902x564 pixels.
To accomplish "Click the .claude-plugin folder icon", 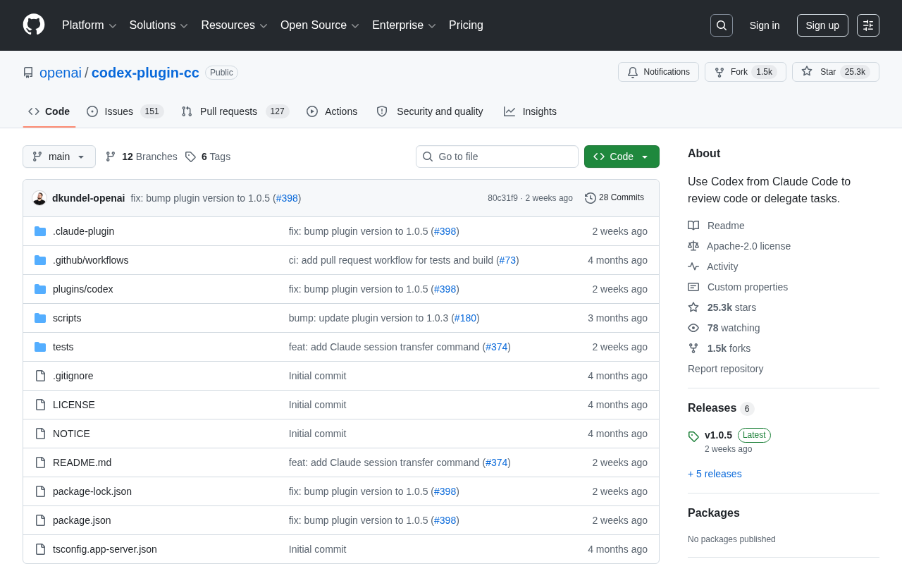I will (x=40, y=231).
